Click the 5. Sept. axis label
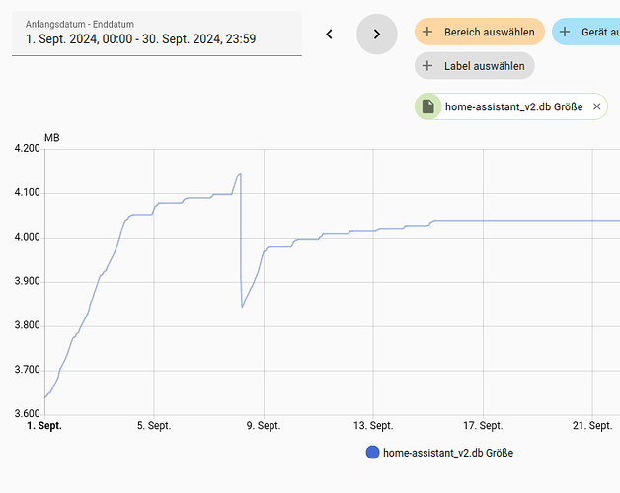The height and width of the screenshot is (493, 620). click(154, 425)
